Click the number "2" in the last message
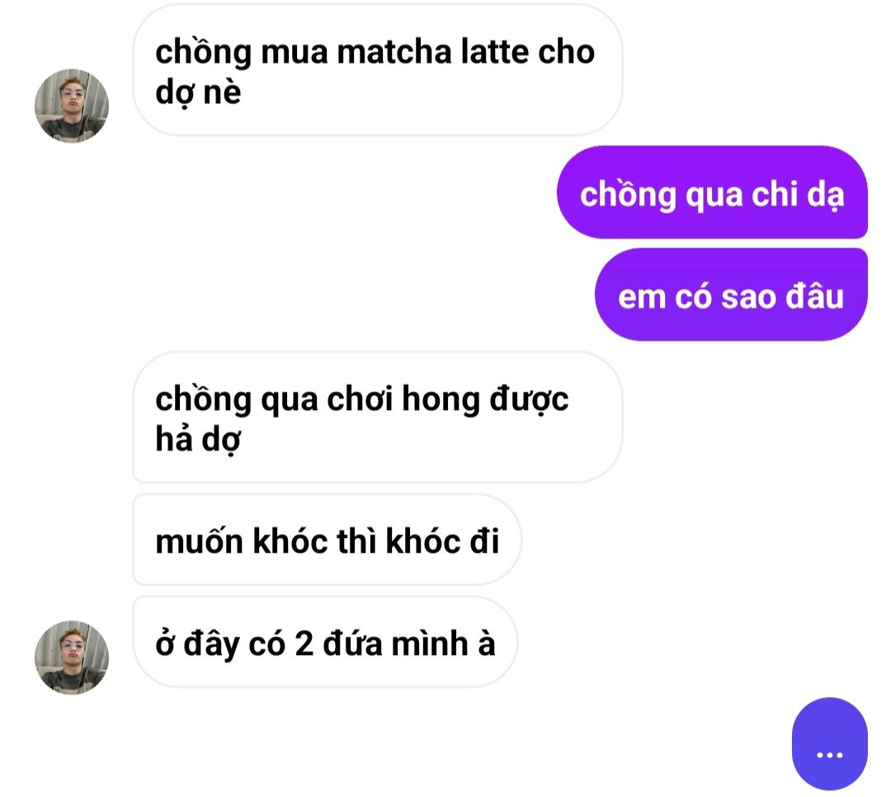This screenshot has height=797, width=891. (304, 644)
